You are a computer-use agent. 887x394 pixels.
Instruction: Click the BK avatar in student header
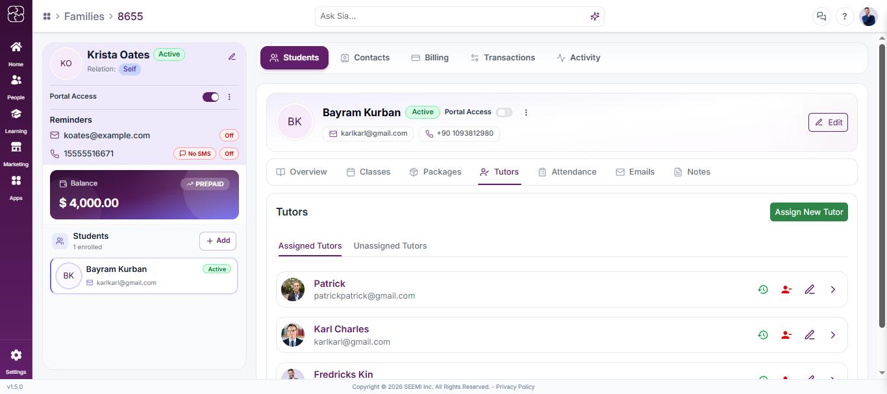295,121
